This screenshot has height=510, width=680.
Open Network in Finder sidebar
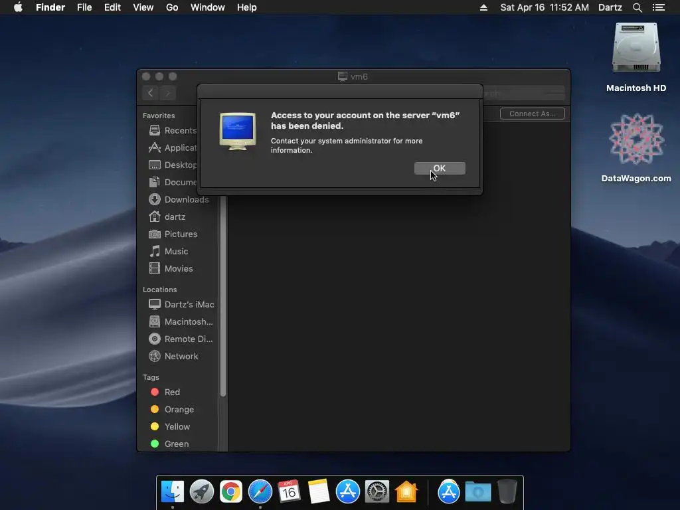click(173, 357)
